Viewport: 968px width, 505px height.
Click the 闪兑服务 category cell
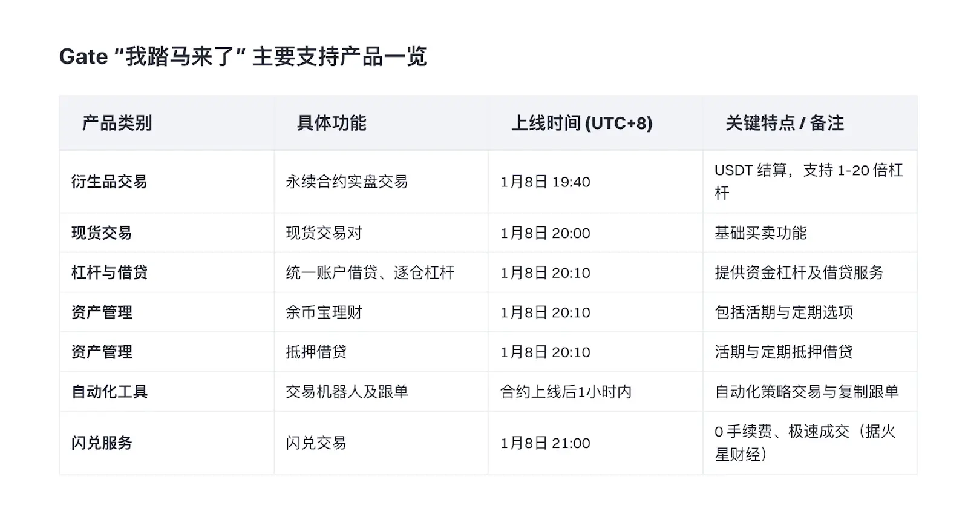[x=102, y=443]
